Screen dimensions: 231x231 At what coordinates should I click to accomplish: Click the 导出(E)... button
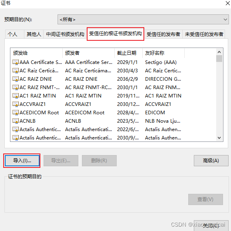pos(61,160)
